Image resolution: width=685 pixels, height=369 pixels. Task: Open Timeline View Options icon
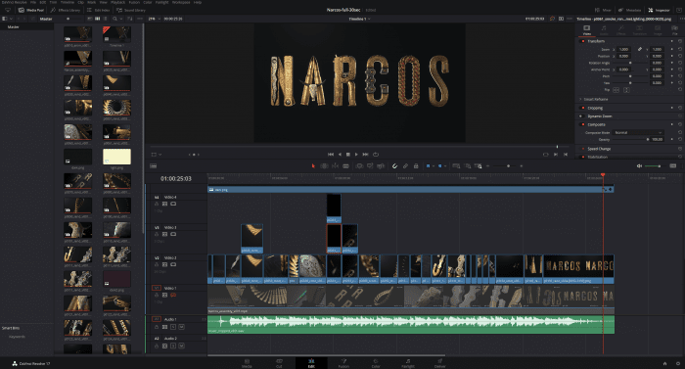click(x=154, y=165)
